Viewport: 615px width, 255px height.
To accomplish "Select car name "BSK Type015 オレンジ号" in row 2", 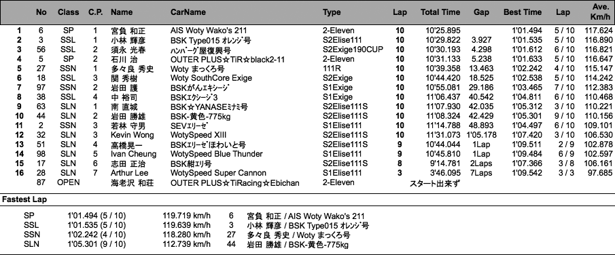I will tap(211, 40).
